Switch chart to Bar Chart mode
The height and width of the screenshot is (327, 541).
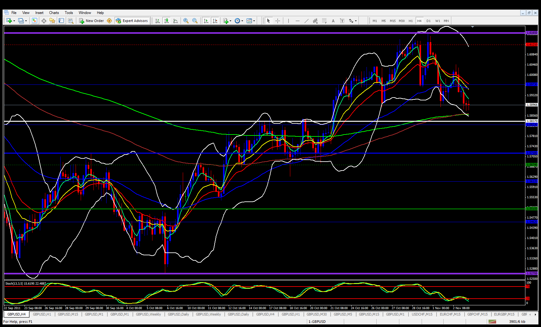coord(158,21)
